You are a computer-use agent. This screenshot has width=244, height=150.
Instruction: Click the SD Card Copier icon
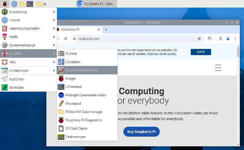pyautogui.click(x=61, y=129)
